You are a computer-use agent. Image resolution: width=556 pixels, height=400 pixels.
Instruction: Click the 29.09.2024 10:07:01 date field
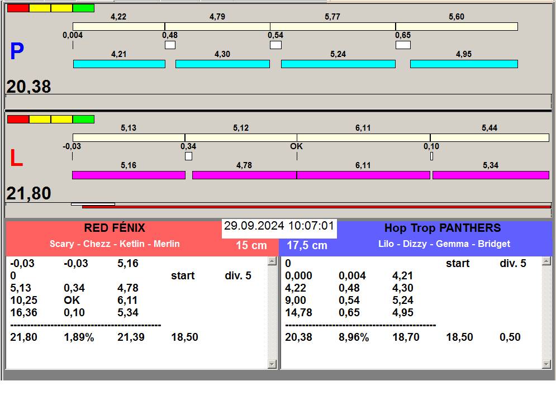pyautogui.click(x=279, y=226)
